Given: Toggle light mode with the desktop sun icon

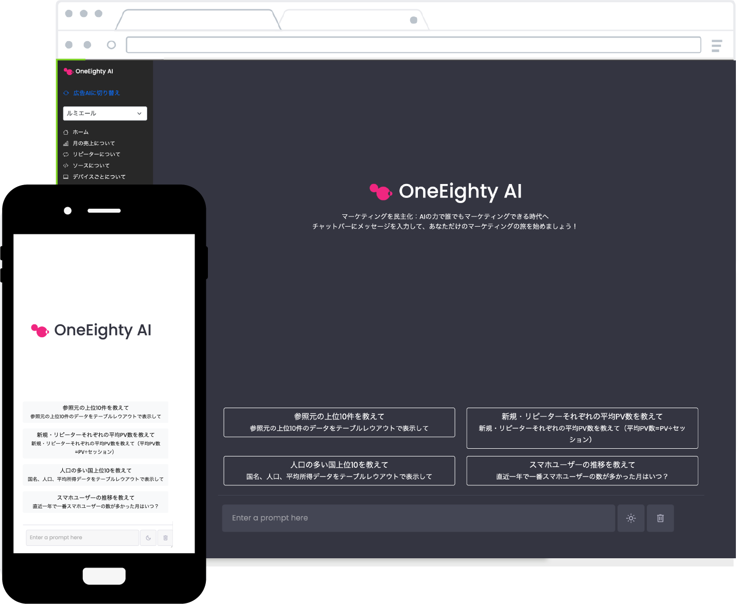Looking at the screenshot, I should click(631, 518).
